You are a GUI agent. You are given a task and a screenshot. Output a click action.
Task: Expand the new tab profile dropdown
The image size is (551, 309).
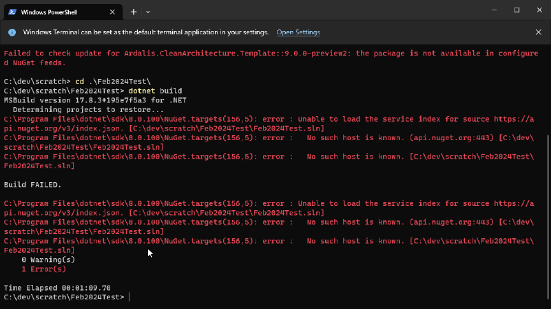point(148,12)
